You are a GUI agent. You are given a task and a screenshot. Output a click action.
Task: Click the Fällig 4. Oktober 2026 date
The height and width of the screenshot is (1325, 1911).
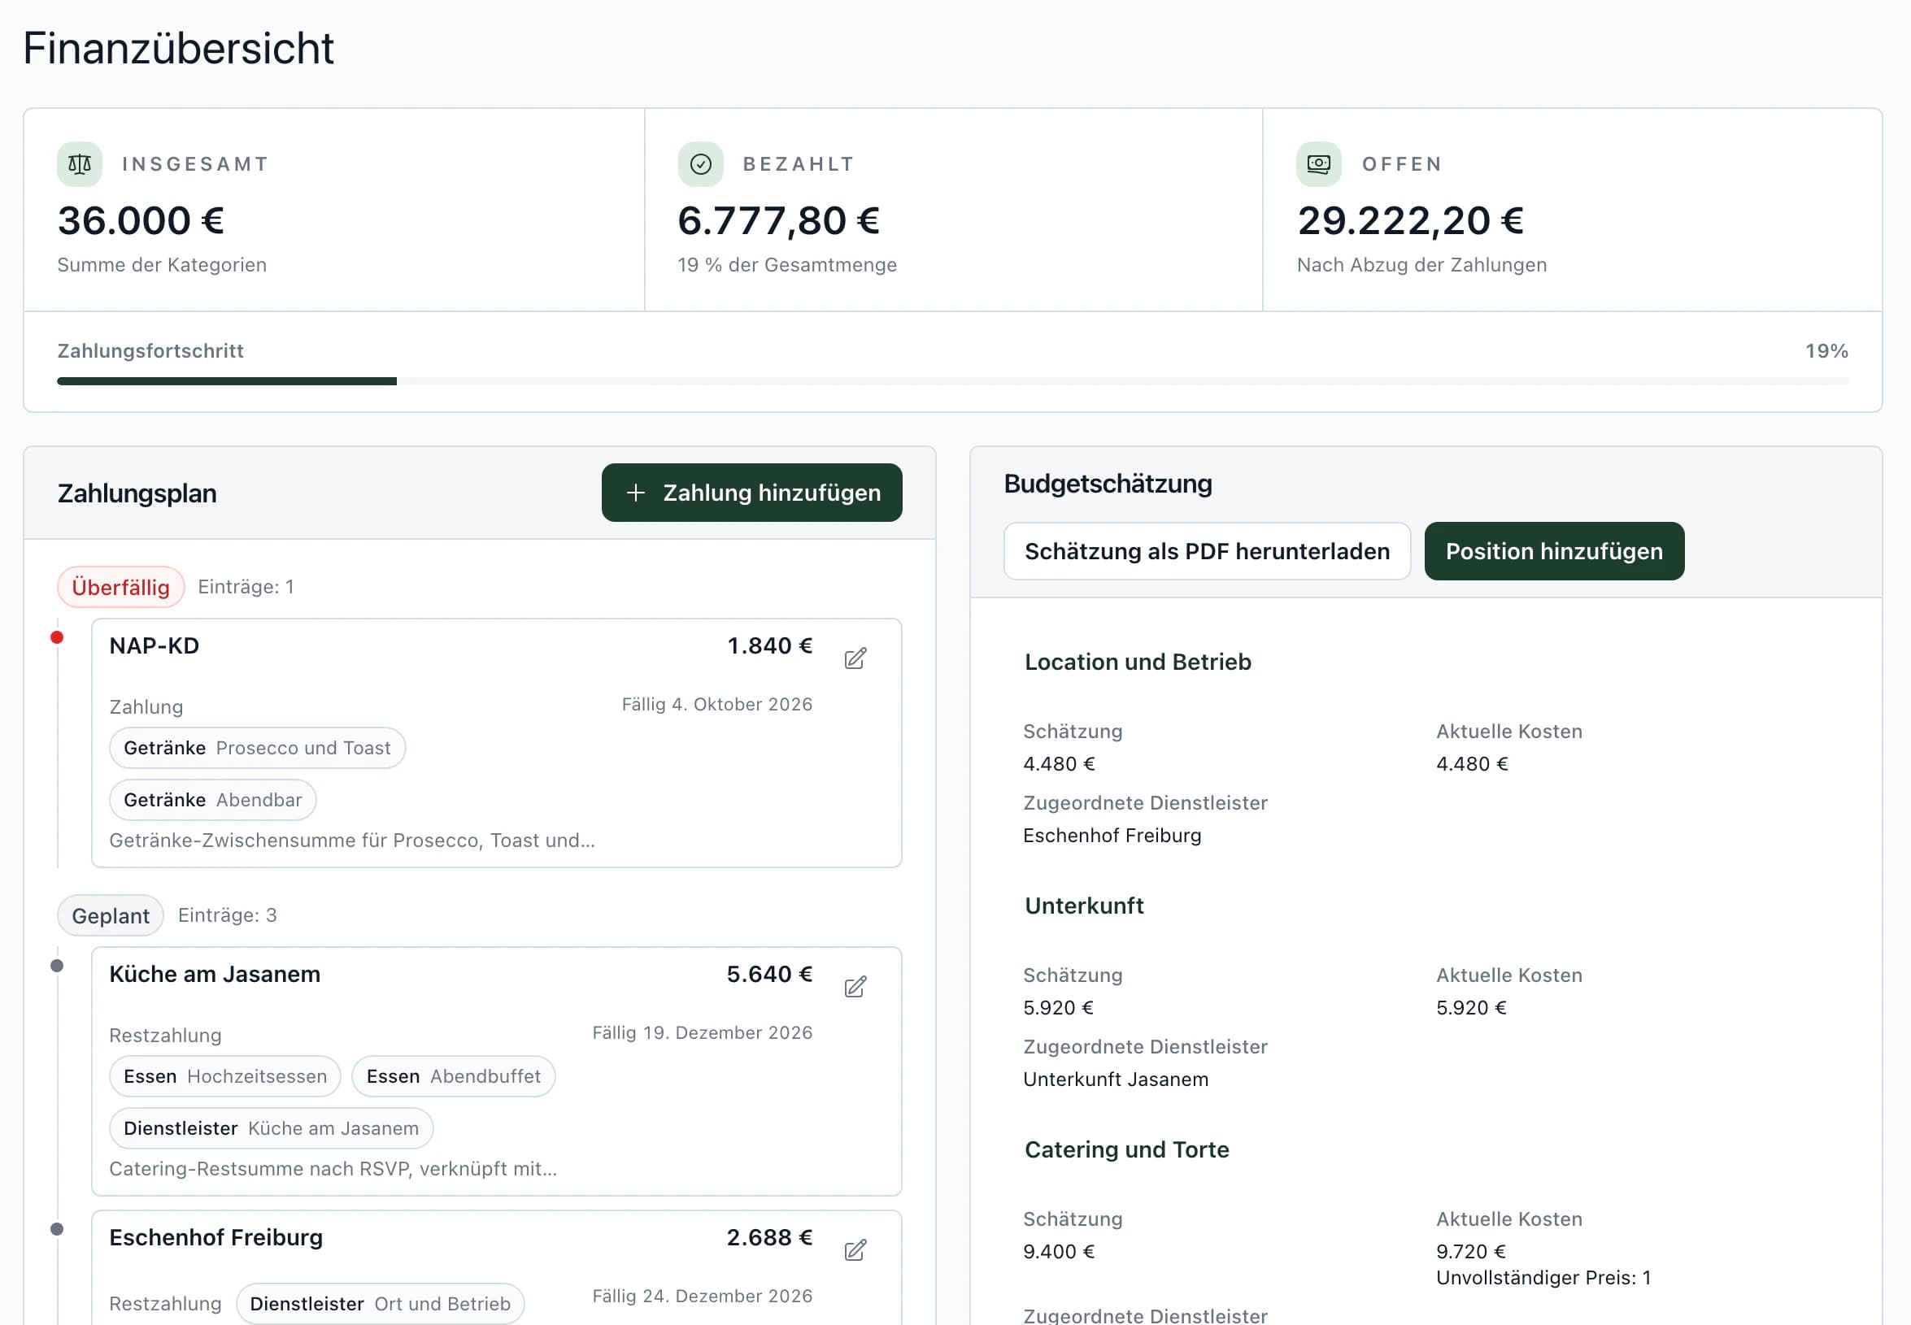tap(717, 704)
